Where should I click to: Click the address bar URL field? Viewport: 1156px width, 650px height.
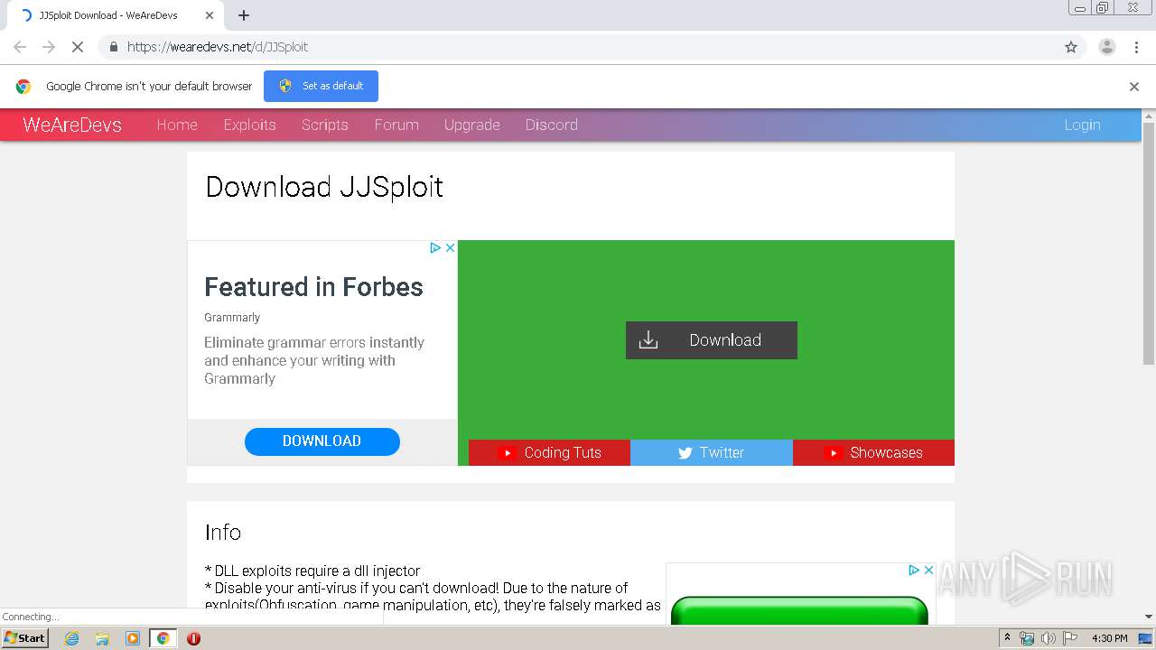click(x=587, y=47)
